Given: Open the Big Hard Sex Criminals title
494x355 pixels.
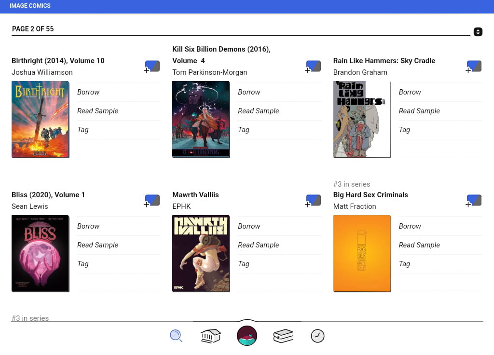Looking at the screenshot, I should coord(370,195).
